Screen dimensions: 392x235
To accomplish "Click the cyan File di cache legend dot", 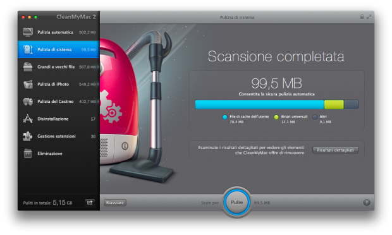I will pos(224,117).
